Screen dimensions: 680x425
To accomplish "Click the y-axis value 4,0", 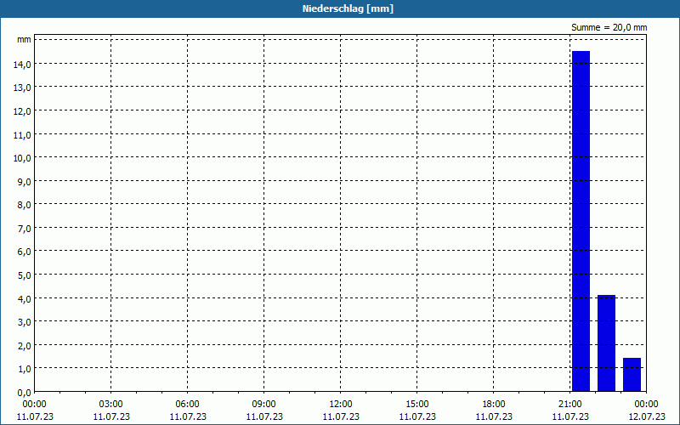I will (x=25, y=299).
